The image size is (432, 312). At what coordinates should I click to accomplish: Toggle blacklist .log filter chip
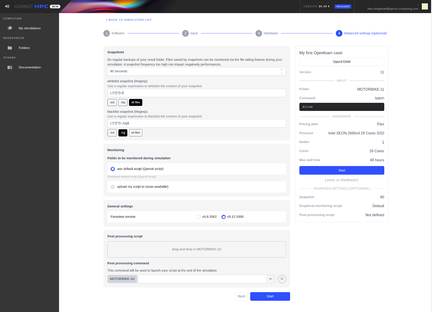pyautogui.click(x=123, y=133)
